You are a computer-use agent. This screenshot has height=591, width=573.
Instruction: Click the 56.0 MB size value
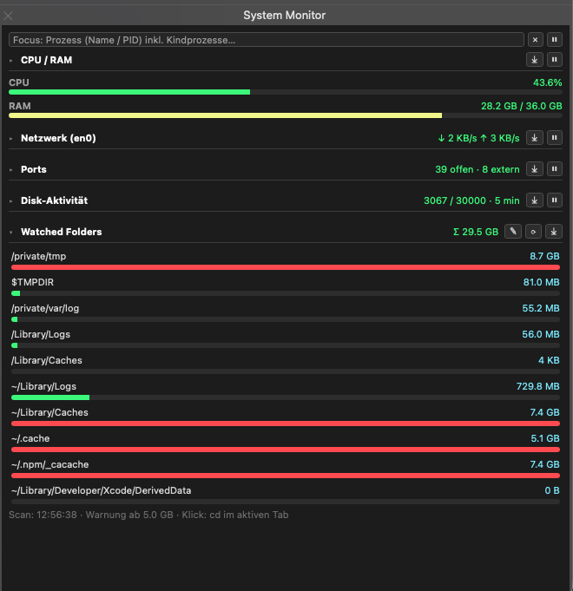pyautogui.click(x=541, y=334)
